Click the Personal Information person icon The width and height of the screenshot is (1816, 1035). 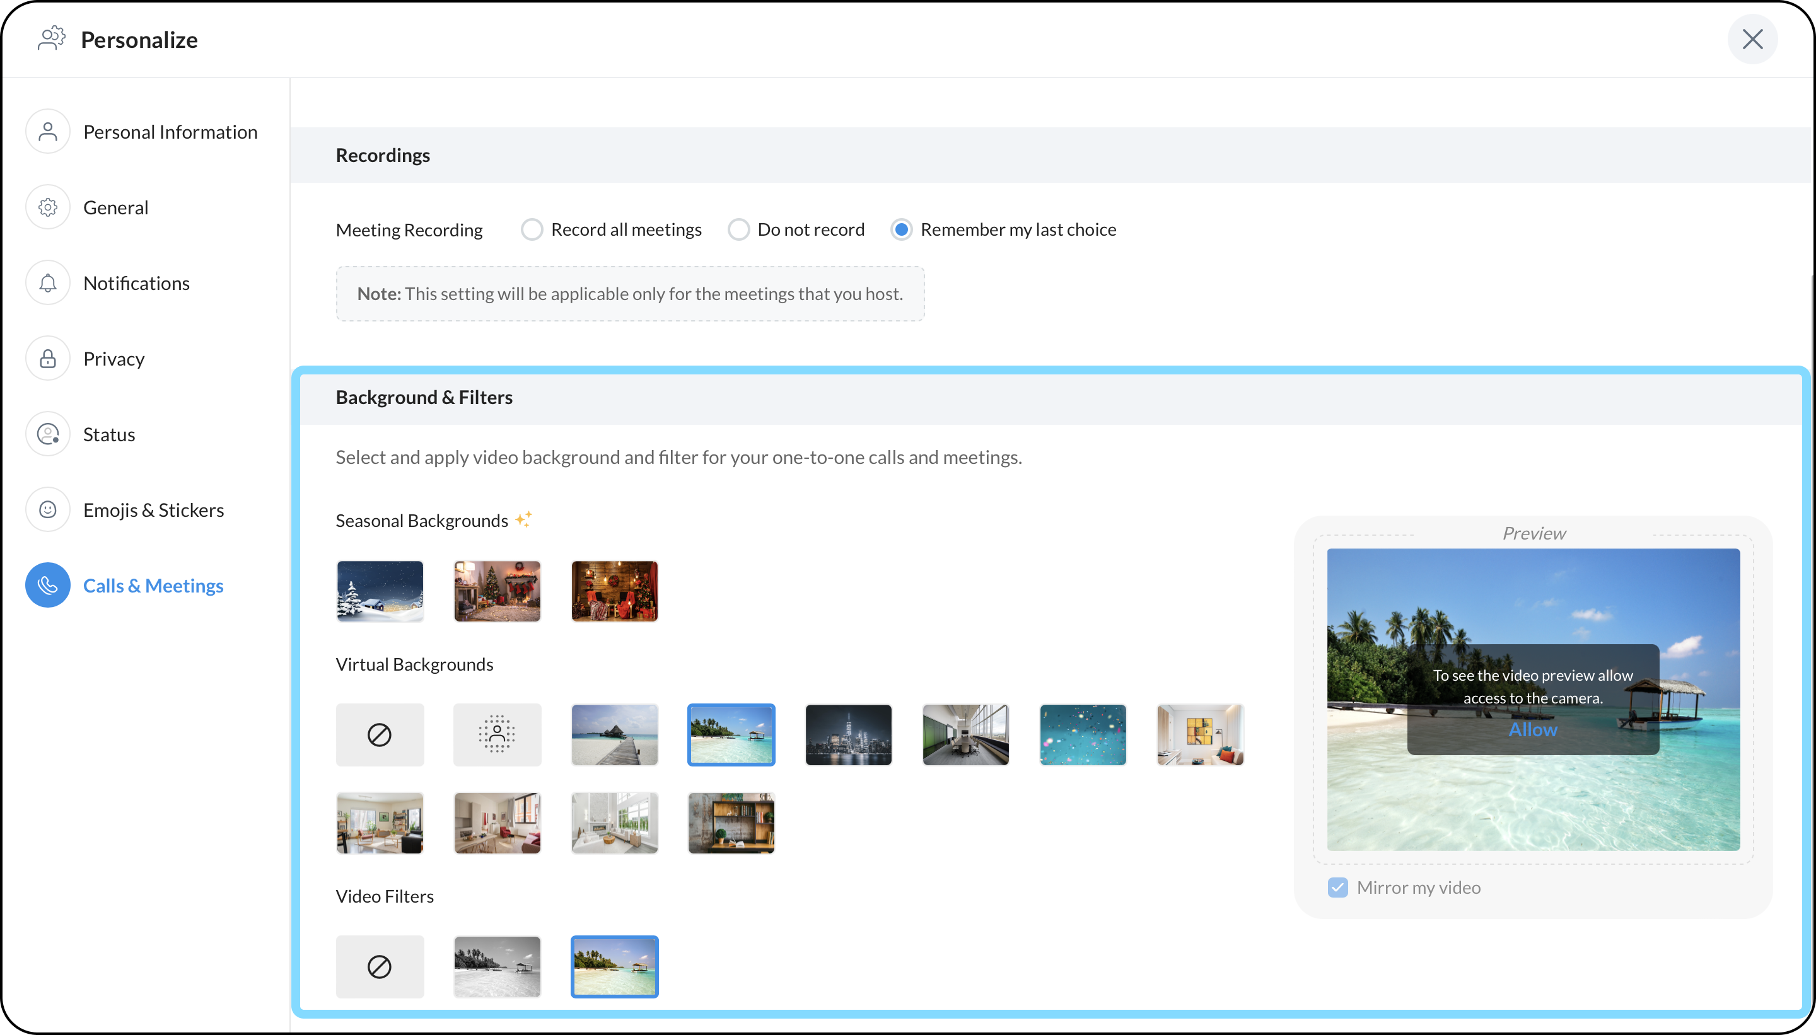48,132
